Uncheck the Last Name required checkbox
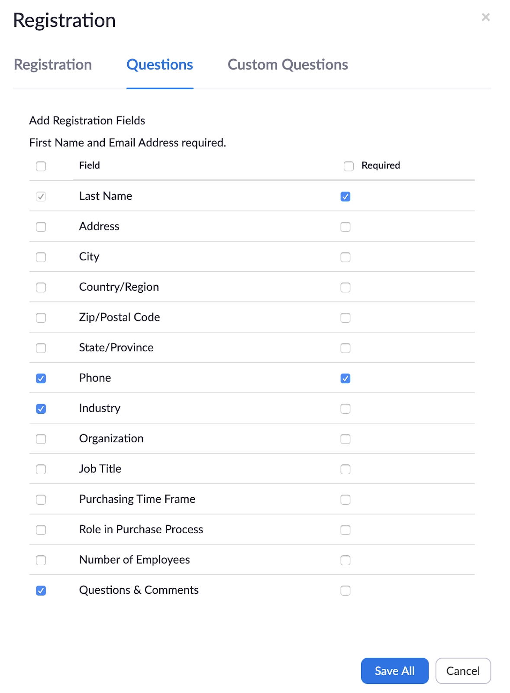 click(345, 197)
